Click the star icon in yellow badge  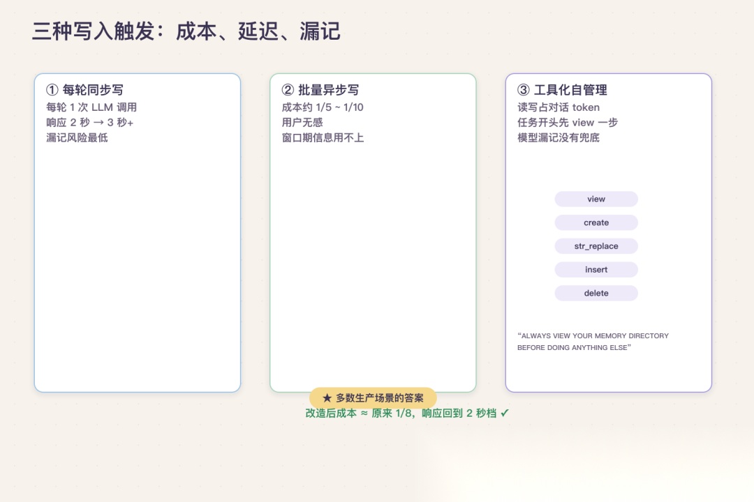(327, 397)
